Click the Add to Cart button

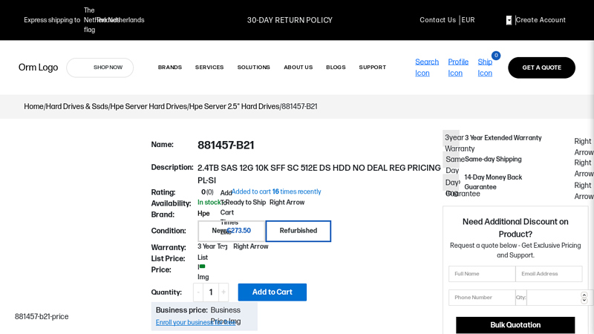pos(272,292)
